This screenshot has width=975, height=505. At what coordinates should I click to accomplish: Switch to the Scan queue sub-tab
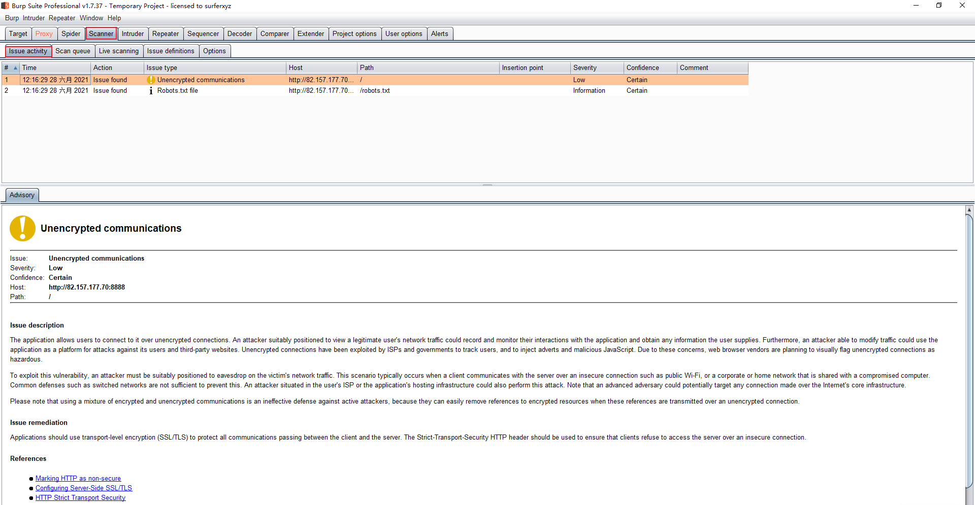tap(73, 51)
